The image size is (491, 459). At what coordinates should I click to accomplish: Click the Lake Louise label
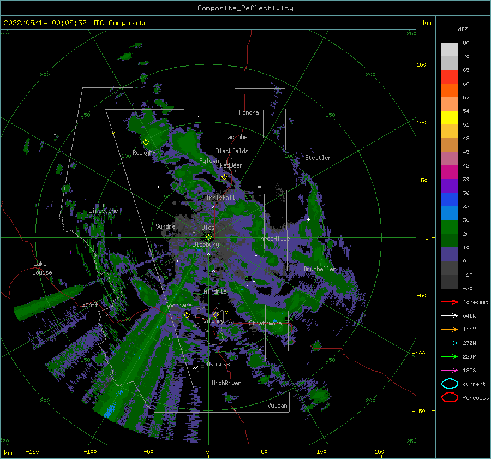point(42,268)
